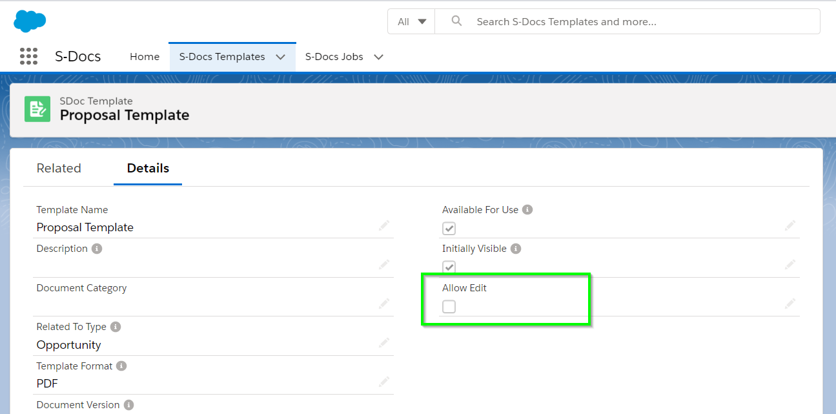Edit Document Category via pencil icon
Image resolution: width=836 pixels, height=414 pixels.
tap(384, 303)
